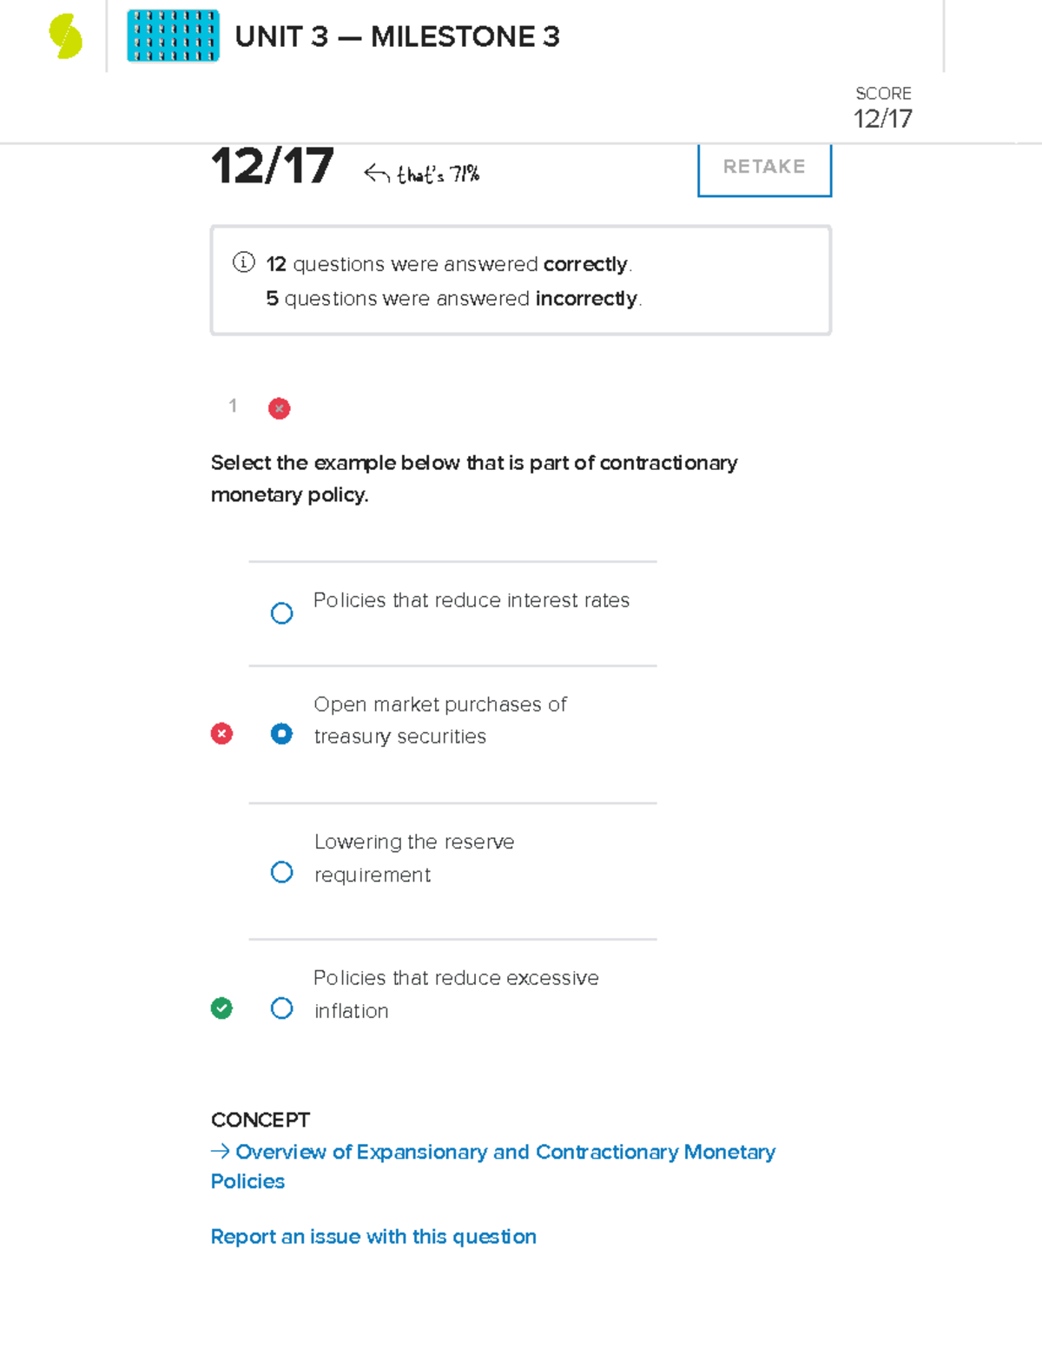Select the 'Policies that reduce interest rates' option
This screenshot has height=1349, width=1042.
(x=281, y=613)
